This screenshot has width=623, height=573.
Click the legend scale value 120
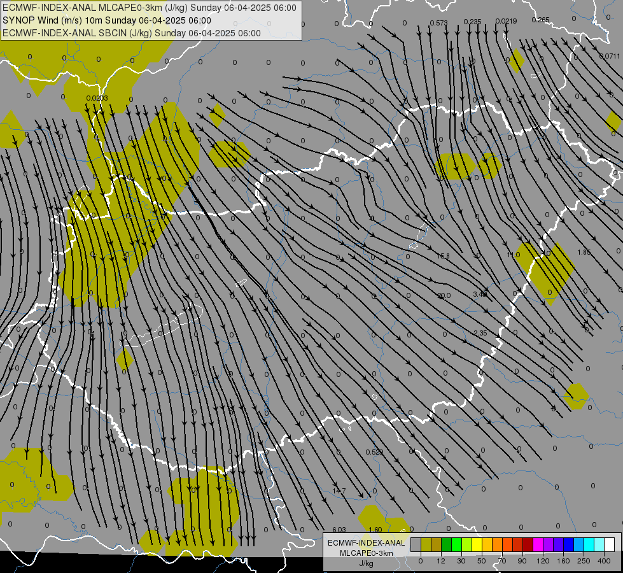pyautogui.click(x=543, y=561)
